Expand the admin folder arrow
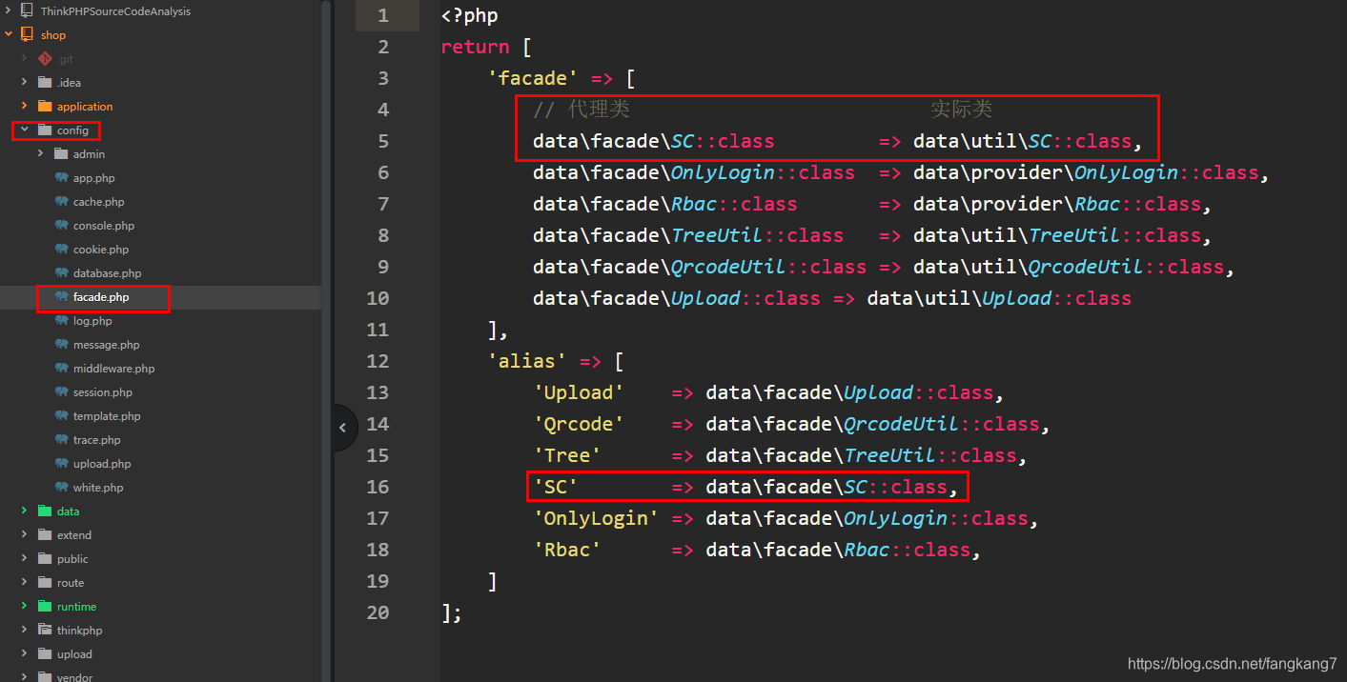1347x682 pixels. tap(41, 154)
